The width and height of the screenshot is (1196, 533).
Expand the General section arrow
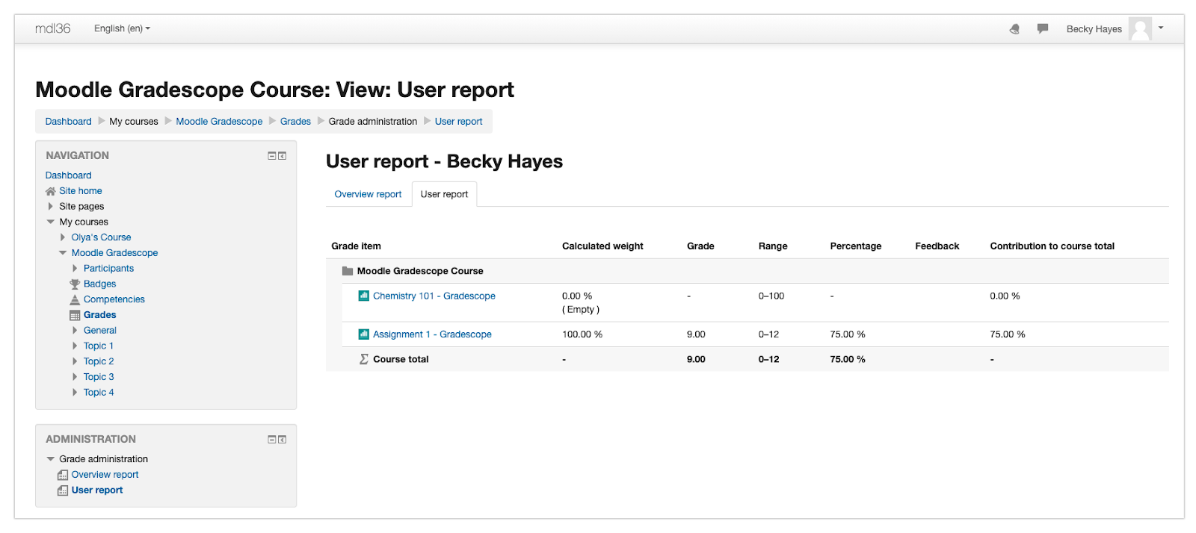tap(75, 330)
